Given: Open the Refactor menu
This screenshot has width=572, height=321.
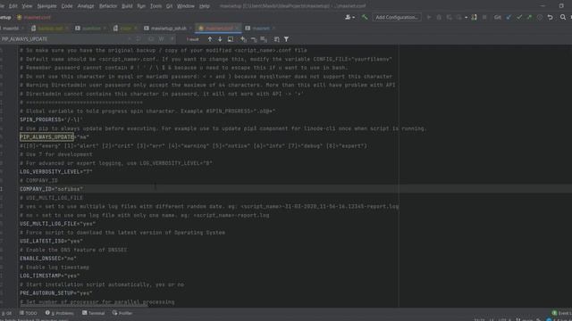Looking at the screenshot, I should point(108,6).
